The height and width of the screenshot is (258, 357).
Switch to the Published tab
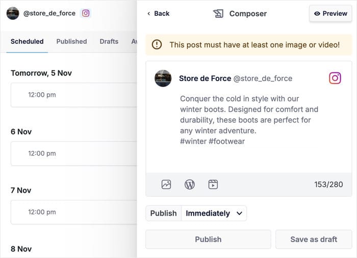click(x=71, y=41)
